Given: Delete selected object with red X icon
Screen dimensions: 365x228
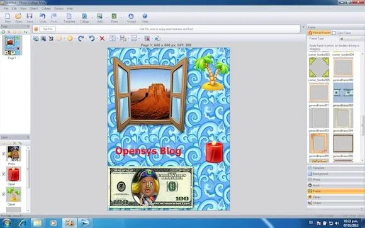Looking at the screenshot, I should (102, 38).
